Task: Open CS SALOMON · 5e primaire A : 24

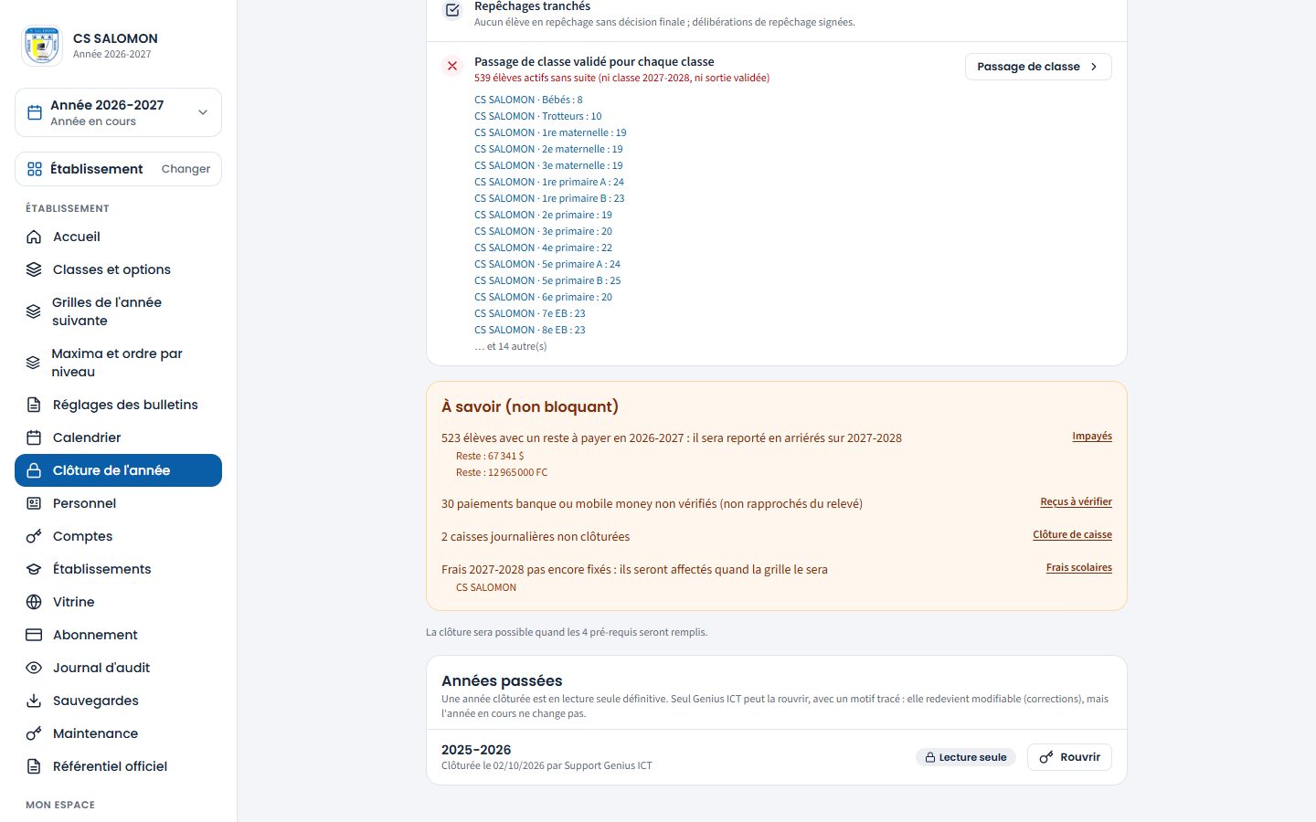Action: pyautogui.click(x=547, y=264)
